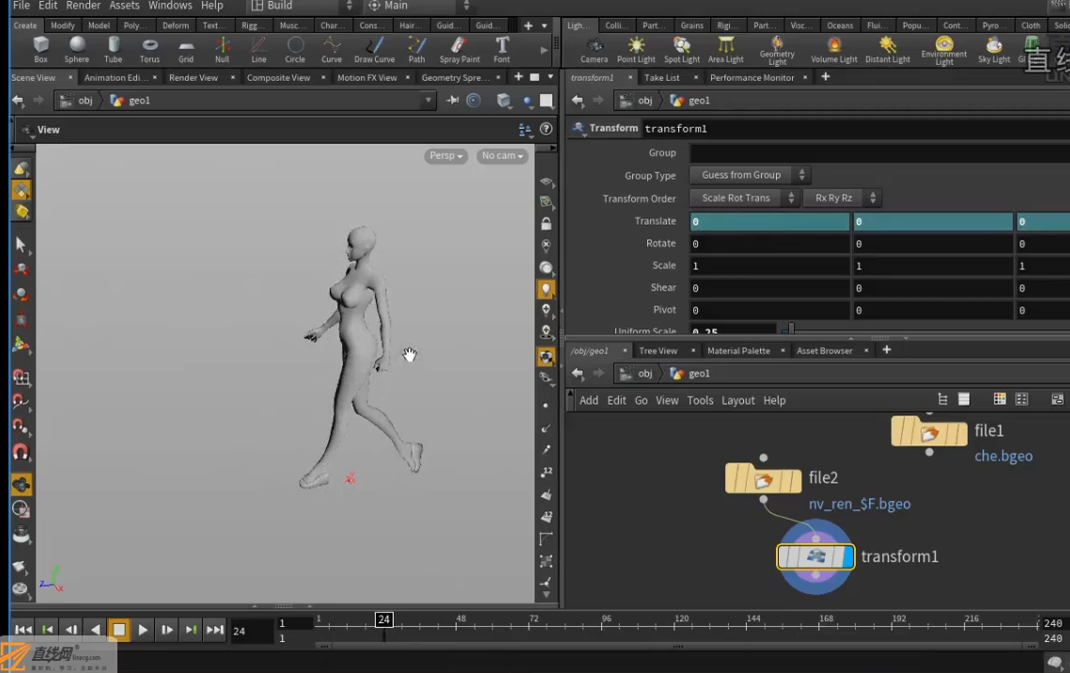Screen dimensions: 1070x673
Task: Click the current frame number field
Action: [x=250, y=632]
